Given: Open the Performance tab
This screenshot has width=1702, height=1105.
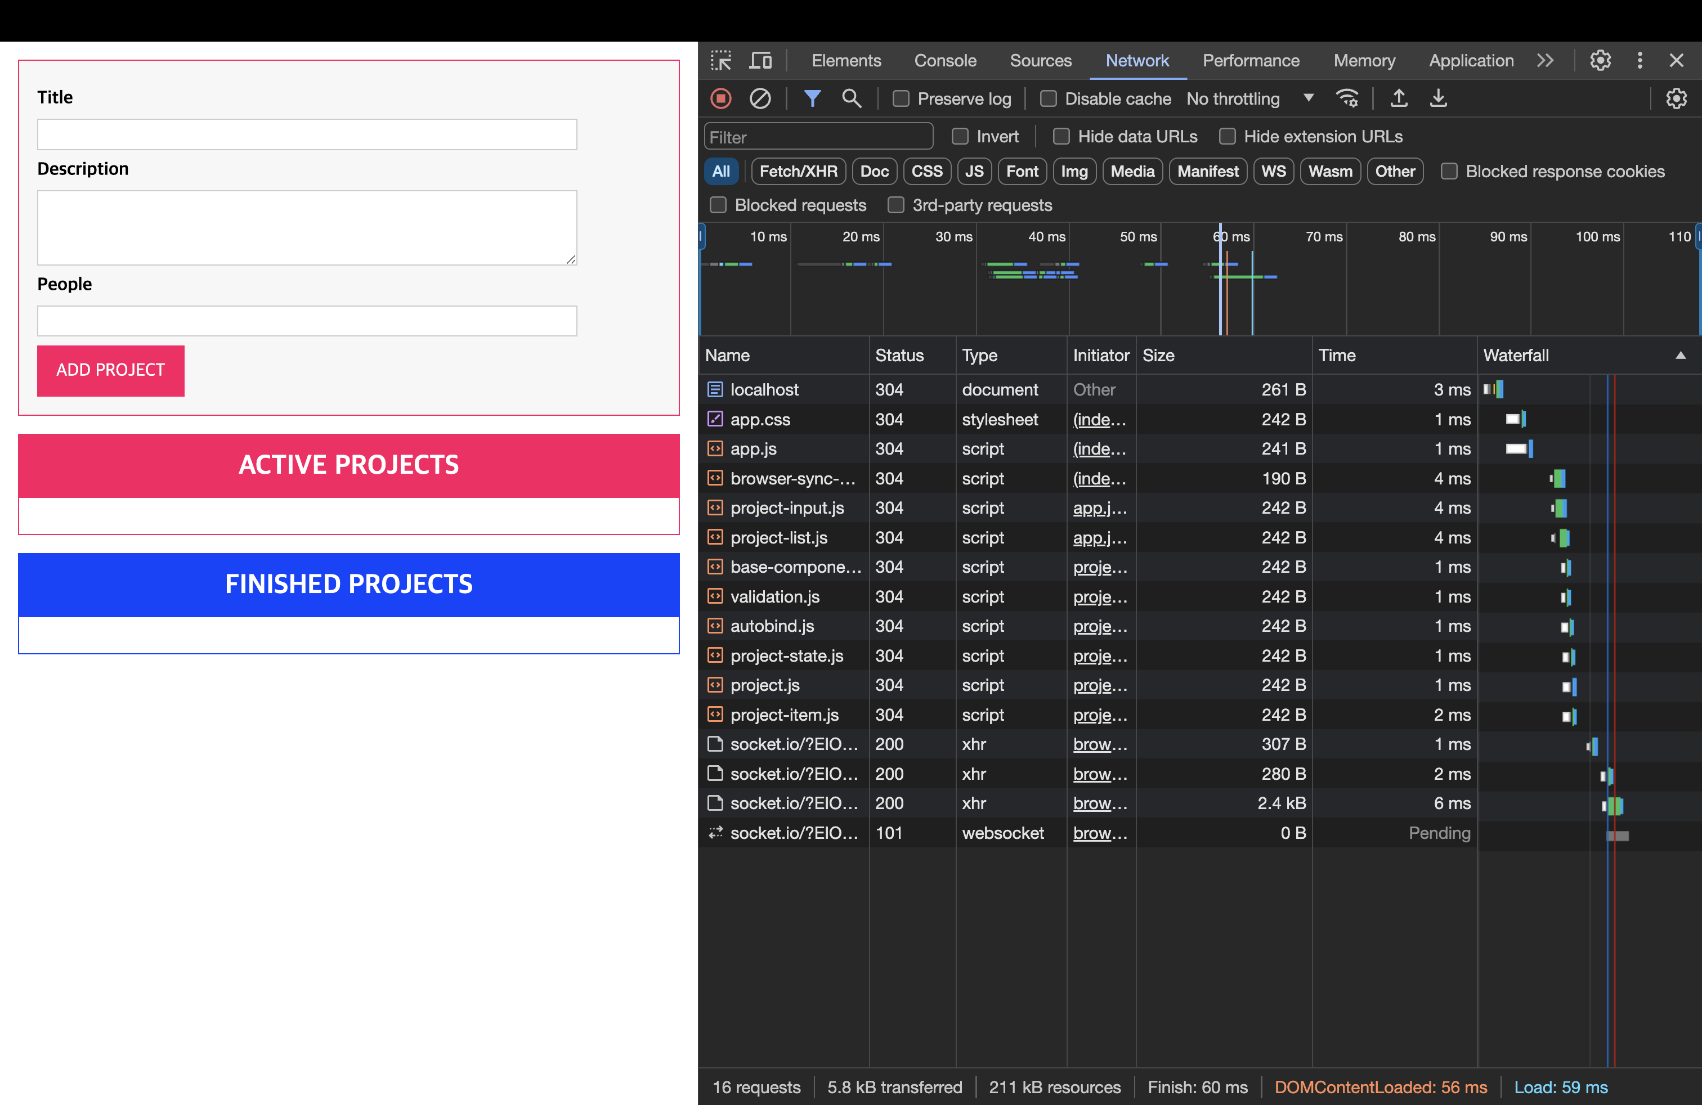Looking at the screenshot, I should point(1251,61).
